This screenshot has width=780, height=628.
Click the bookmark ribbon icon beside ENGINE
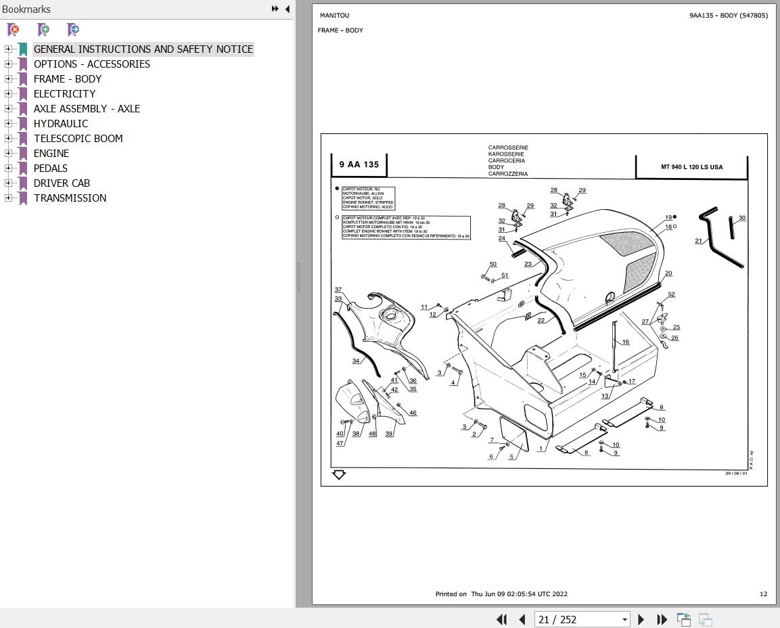(x=23, y=153)
